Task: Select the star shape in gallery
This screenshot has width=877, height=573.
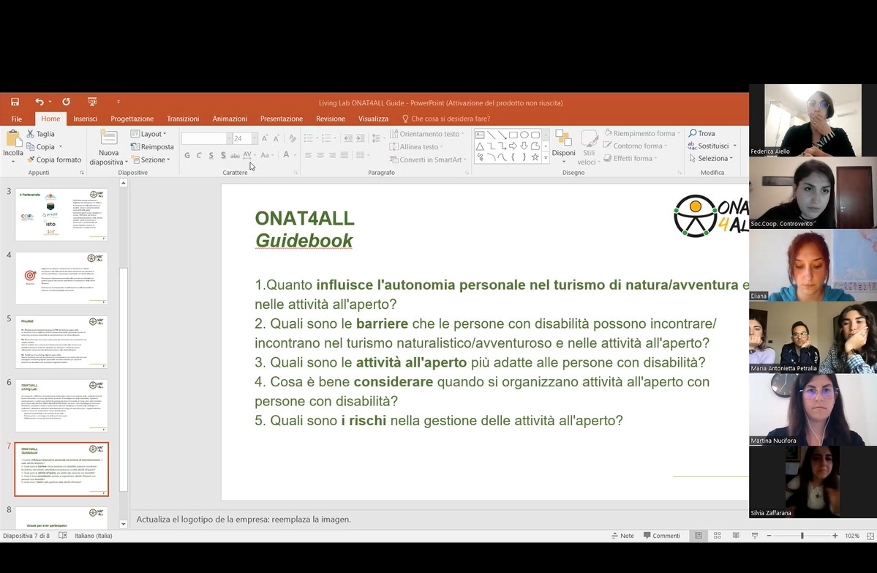Action: click(535, 157)
